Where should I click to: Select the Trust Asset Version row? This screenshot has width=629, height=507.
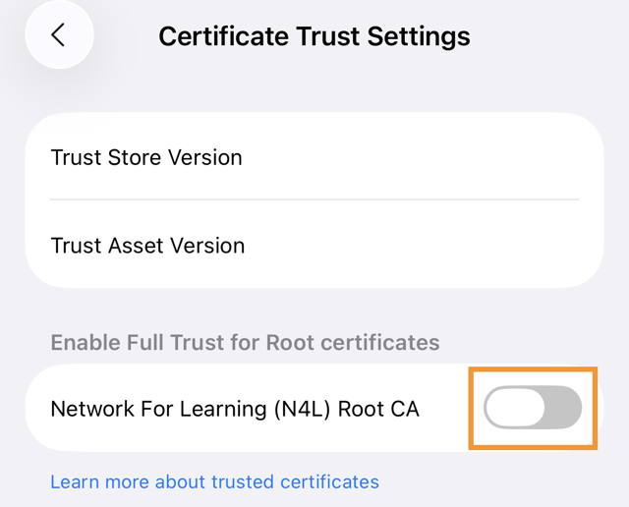coord(314,245)
